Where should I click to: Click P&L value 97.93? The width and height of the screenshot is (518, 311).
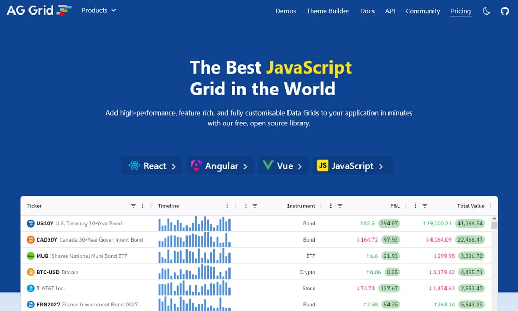pos(391,239)
